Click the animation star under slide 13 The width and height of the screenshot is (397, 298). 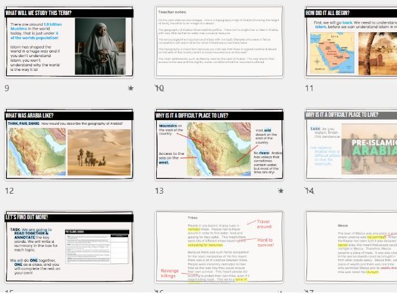click(x=281, y=190)
